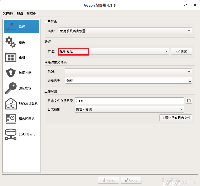Click the 常规 label in sidebar
Screen dimensions: 200x186
[x=22, y=27]
